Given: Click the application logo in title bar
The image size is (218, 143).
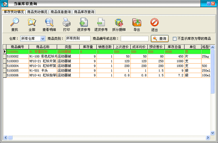Looking at the screenshot, I should [x=4, y=4].
